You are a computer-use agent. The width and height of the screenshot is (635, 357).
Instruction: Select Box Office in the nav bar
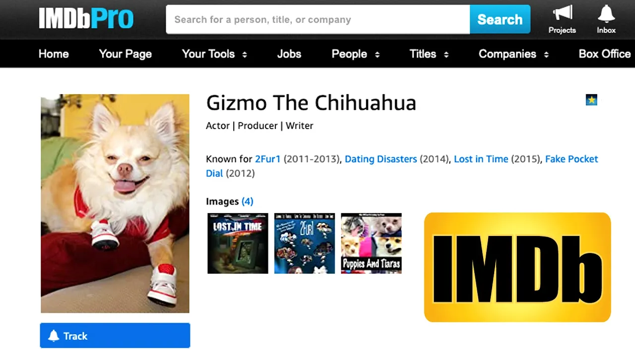(605, 54)
